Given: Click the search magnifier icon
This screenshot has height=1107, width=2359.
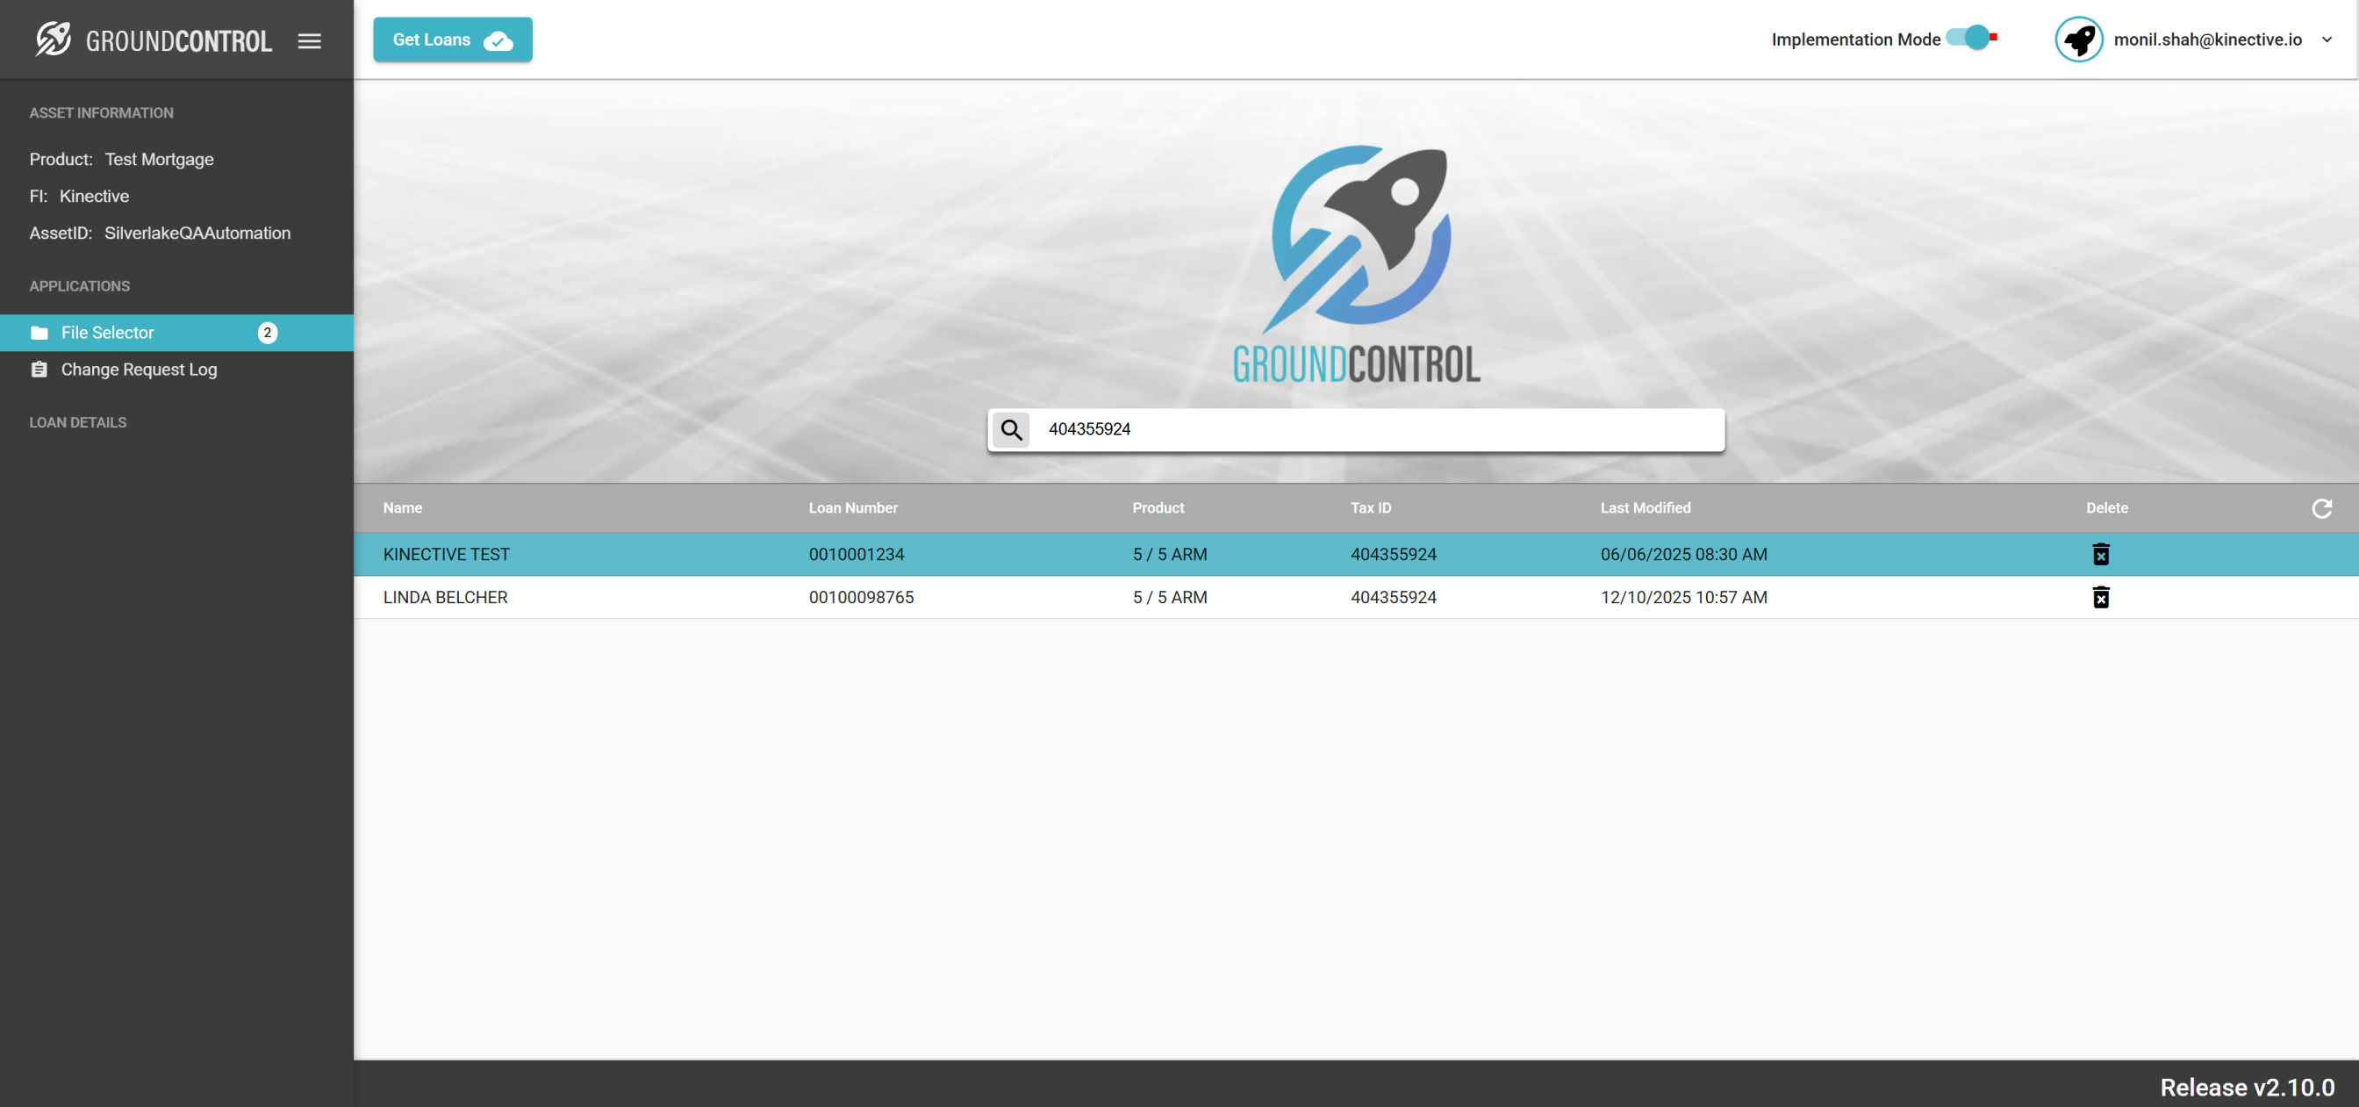Looking at the screenshot, I should [x=1011, y=430].
